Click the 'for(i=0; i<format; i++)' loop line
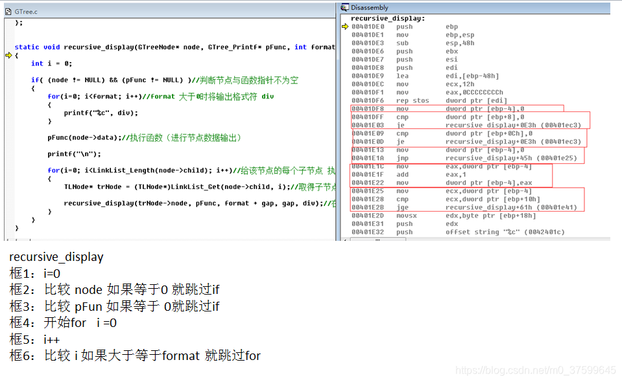This screenshot has width=622, height=382. (161, 96)
